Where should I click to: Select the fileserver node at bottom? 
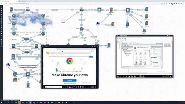click(x=28, y=85)
